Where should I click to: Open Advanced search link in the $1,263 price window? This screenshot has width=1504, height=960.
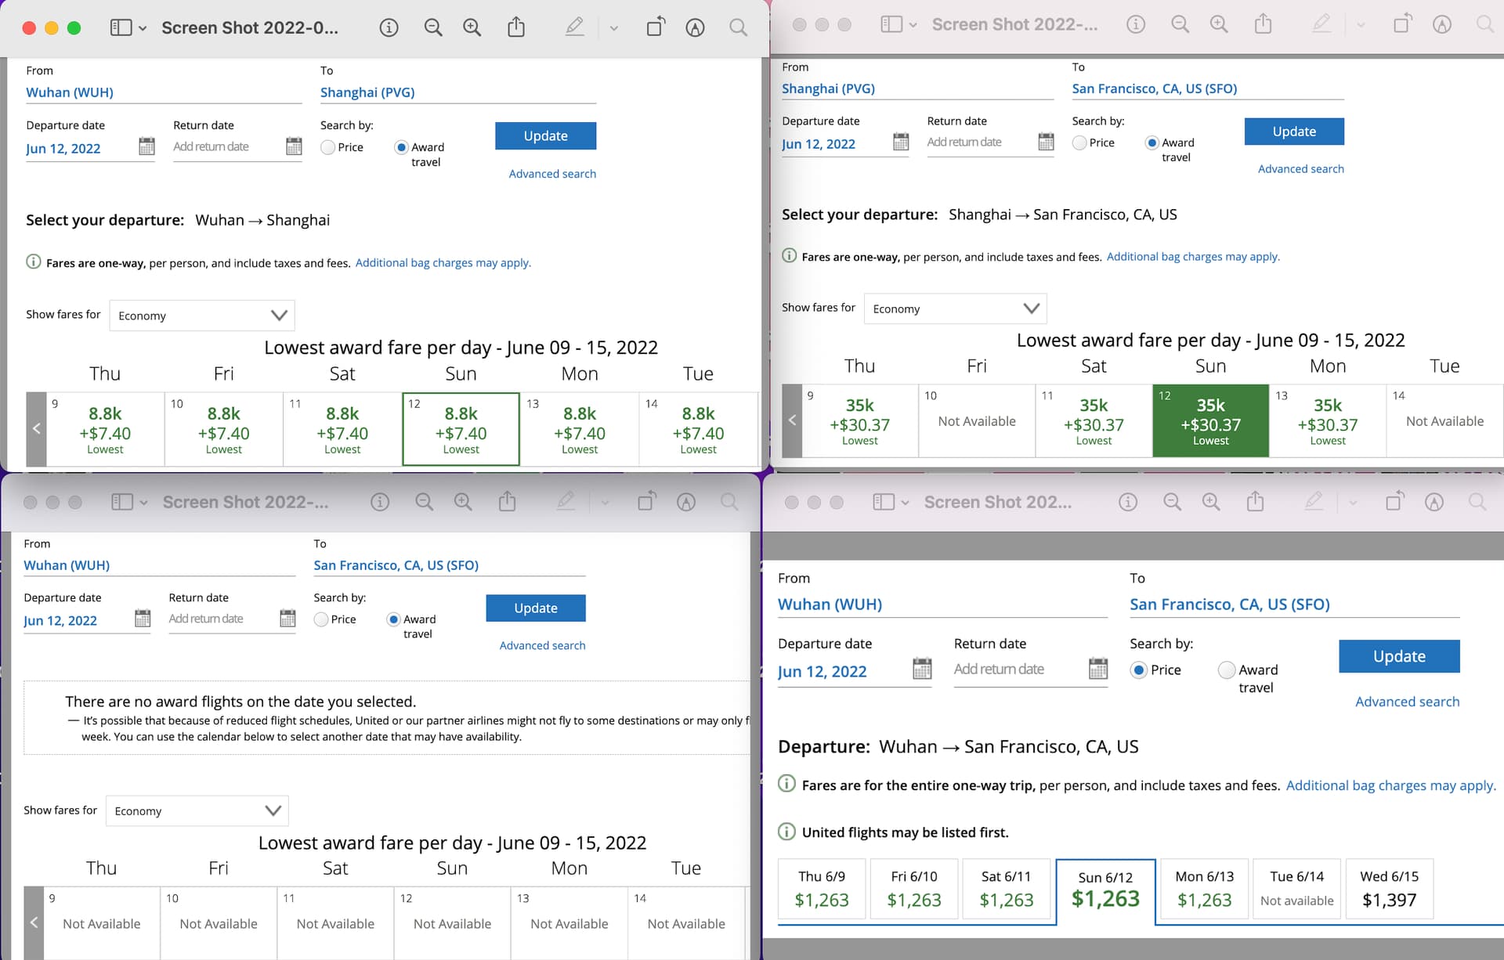[1407, 702]
